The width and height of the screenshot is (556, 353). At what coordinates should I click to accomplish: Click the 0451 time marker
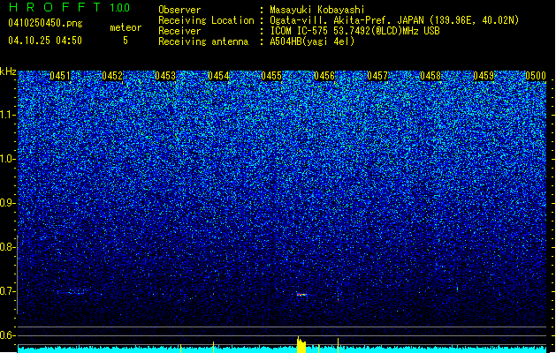tap(60, 76)
